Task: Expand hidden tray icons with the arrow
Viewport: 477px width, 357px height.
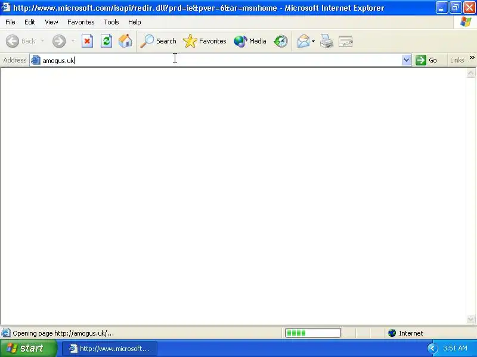Action: 432,349
